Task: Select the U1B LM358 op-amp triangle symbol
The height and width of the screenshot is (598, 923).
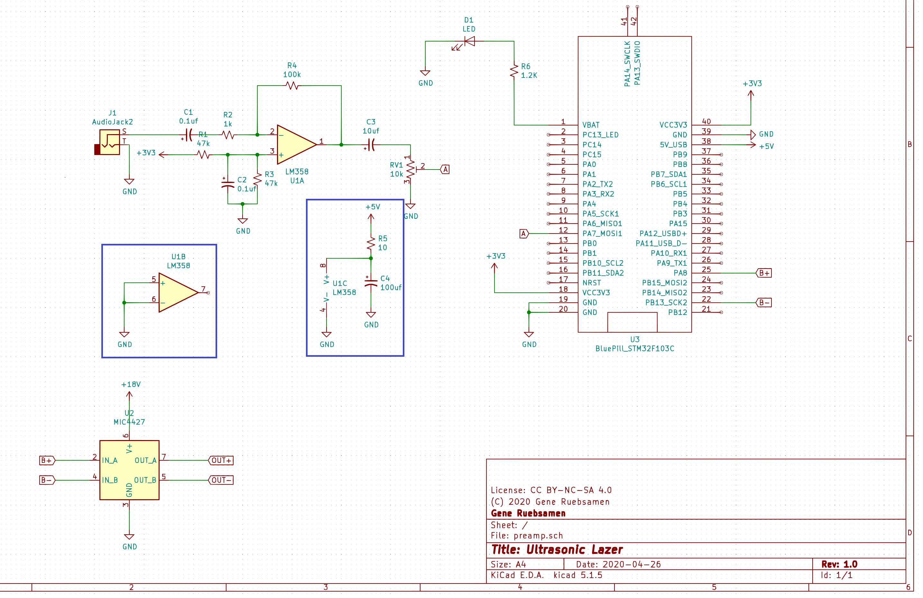Action: pyautogui.click(x=179, y=293)
